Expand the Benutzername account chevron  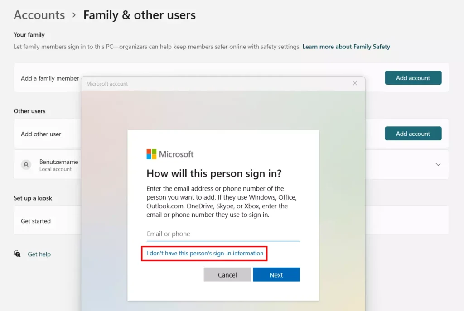point(438,164)
